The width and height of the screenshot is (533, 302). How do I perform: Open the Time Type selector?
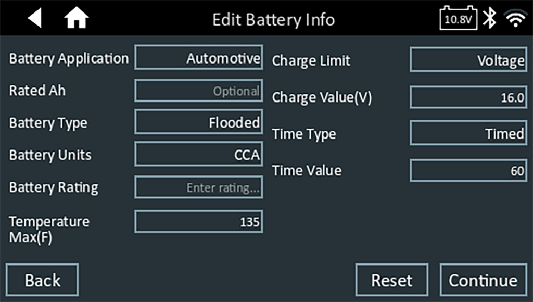[468, 134]
